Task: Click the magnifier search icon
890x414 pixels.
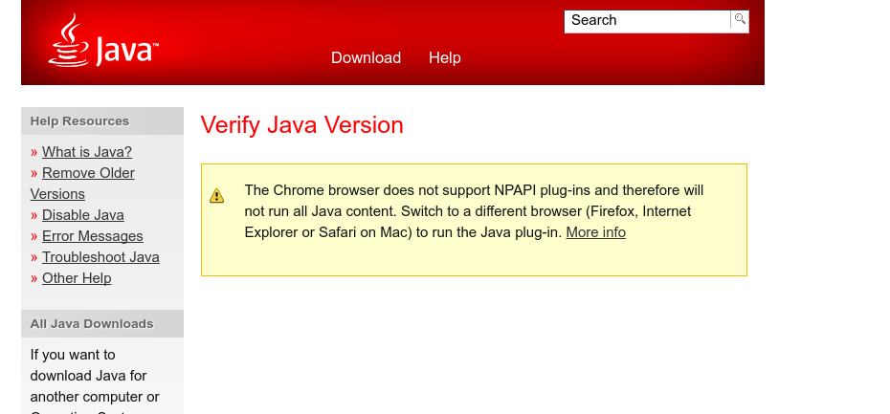Action: pos(740,20)
